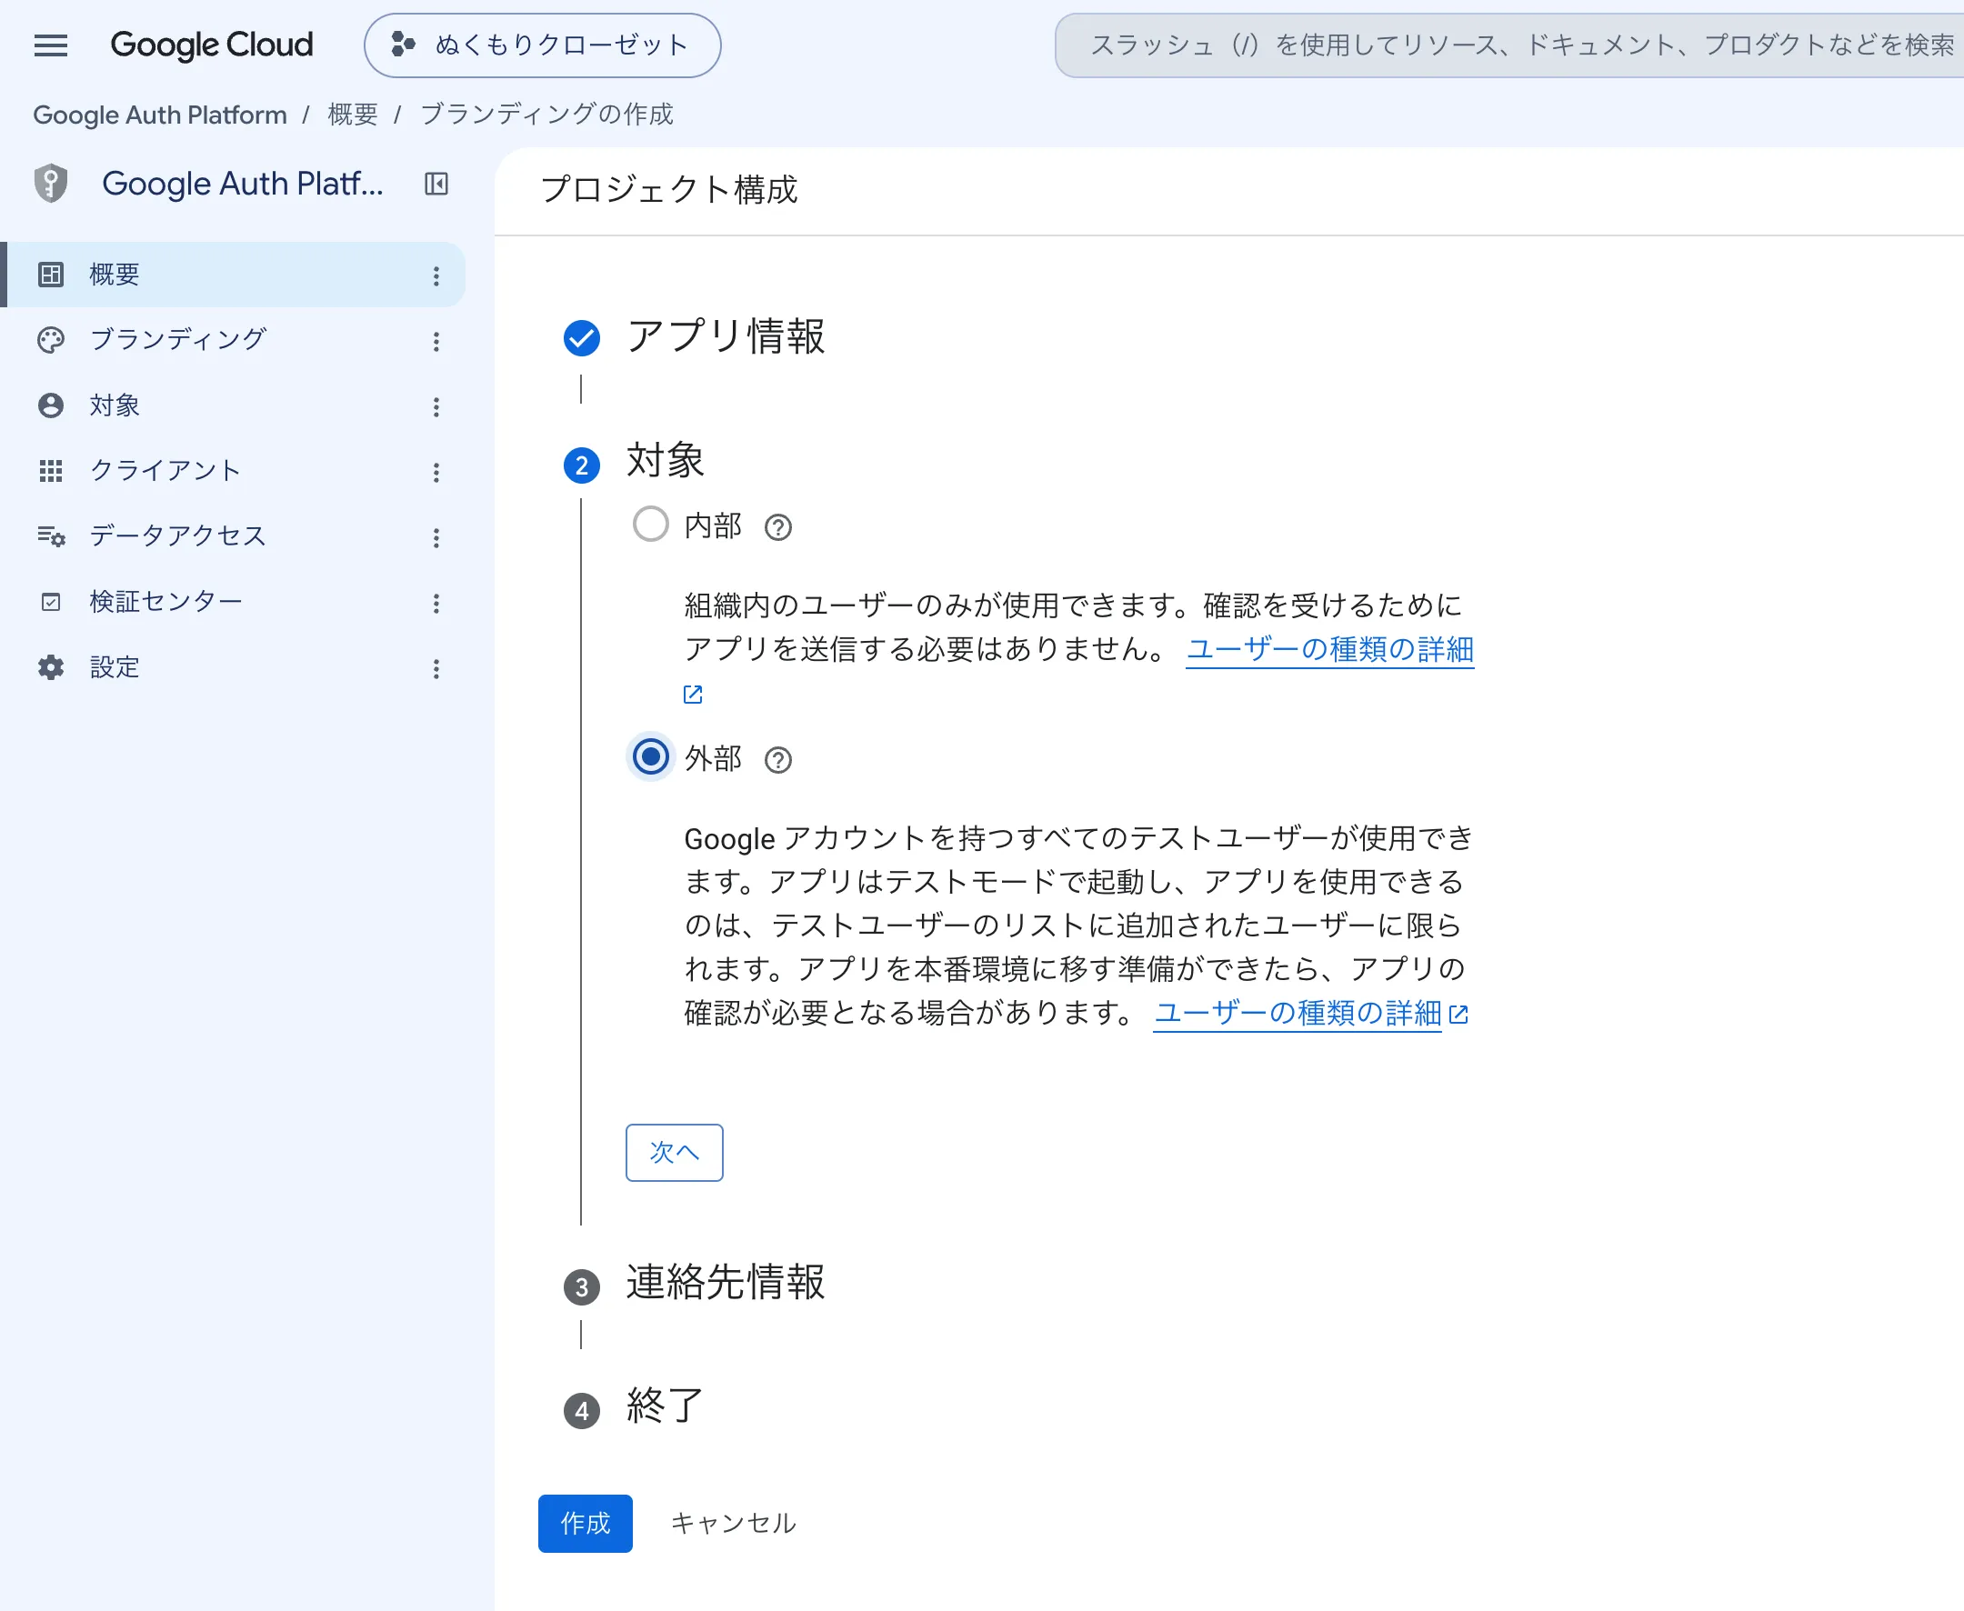Image resolution: width=1964 pixels, height=1611 pixels.
Task: Click the 概要 breadcrumb link
Action: pyautogui.click(x=353, y=115)
